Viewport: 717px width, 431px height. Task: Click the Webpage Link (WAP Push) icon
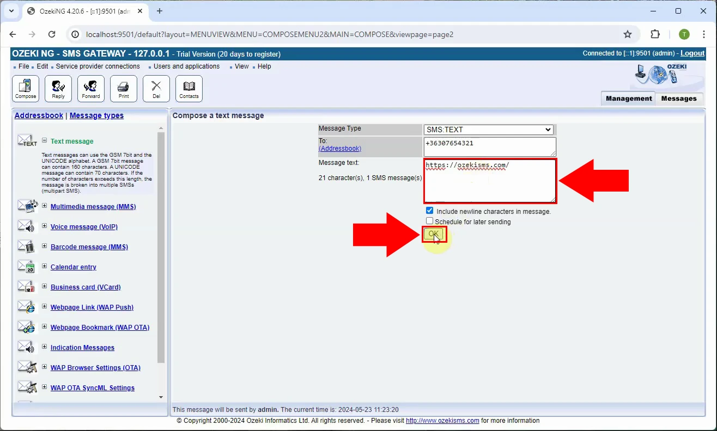tap(26, 307)
